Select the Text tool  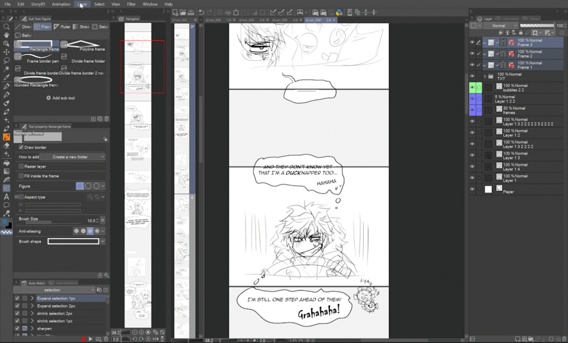coord(6,197)
